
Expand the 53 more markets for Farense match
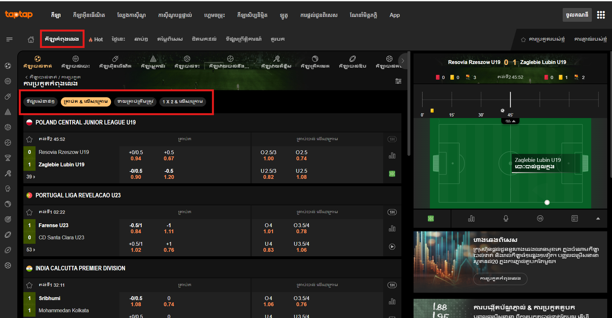tap(31, 250)
